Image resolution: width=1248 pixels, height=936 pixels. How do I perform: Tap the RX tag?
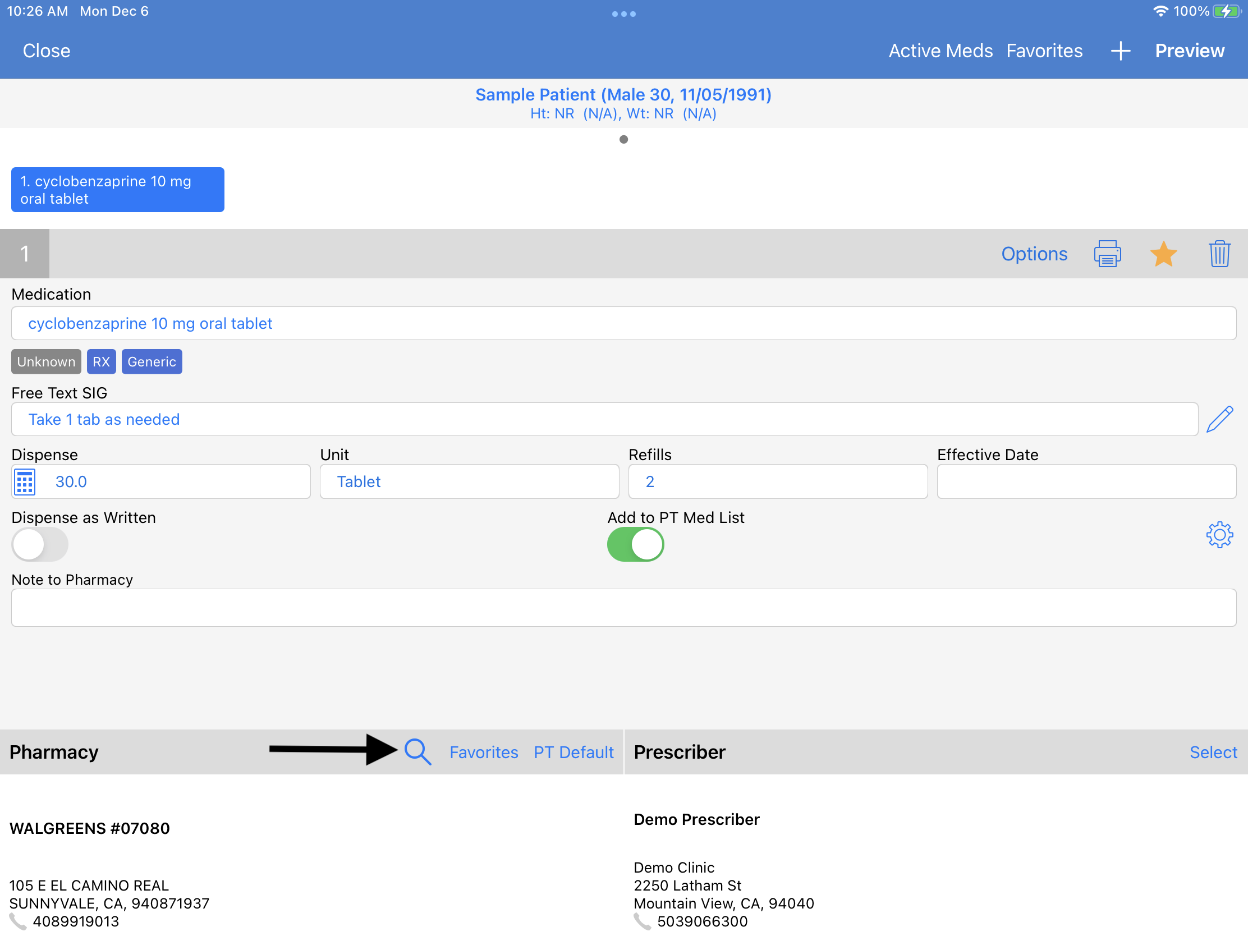[101, 361]
